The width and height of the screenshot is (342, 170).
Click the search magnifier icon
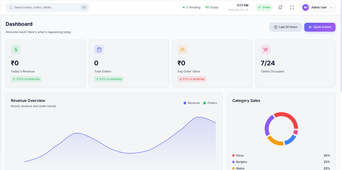(x=11, y=7)
